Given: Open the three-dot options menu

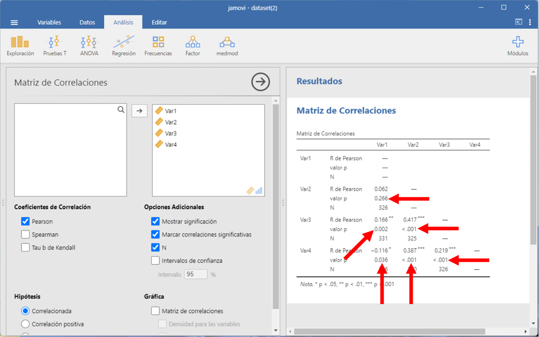Looking at the screenshot, I should coord(530,22).
